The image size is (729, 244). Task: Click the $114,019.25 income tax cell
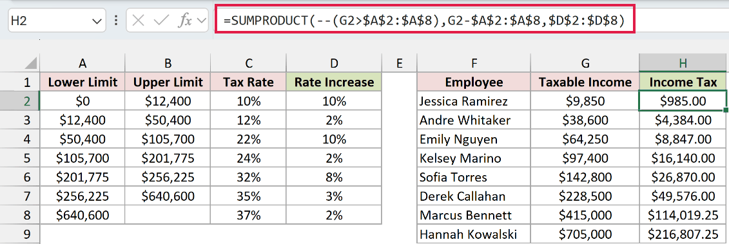click(683, 215)
